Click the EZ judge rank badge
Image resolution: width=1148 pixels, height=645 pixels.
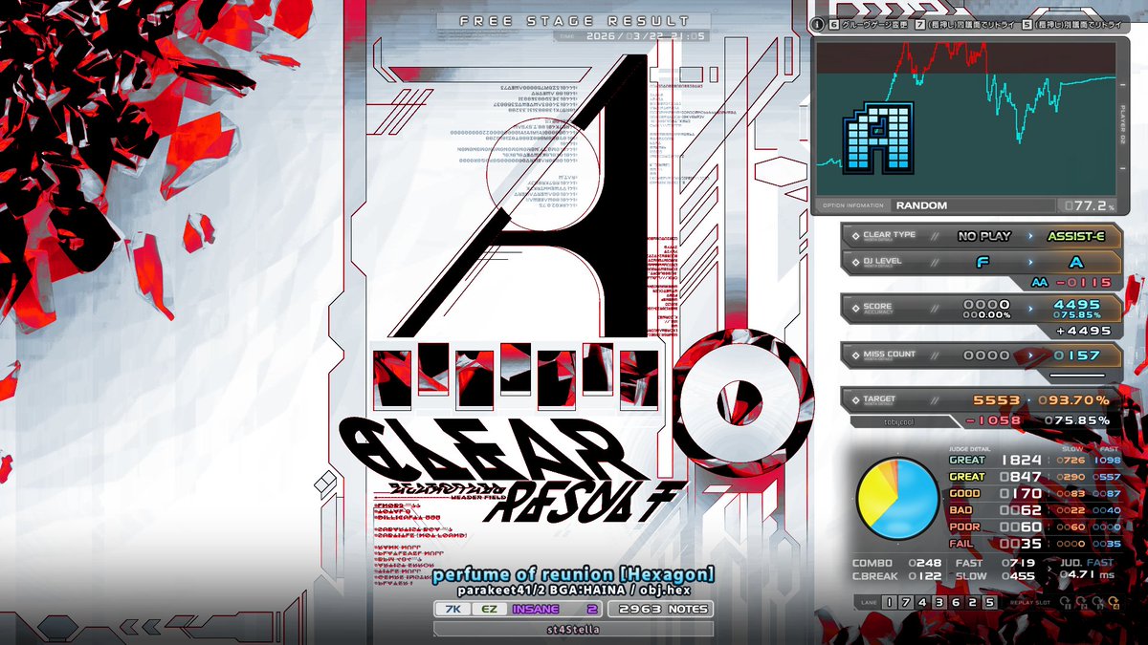489,609
